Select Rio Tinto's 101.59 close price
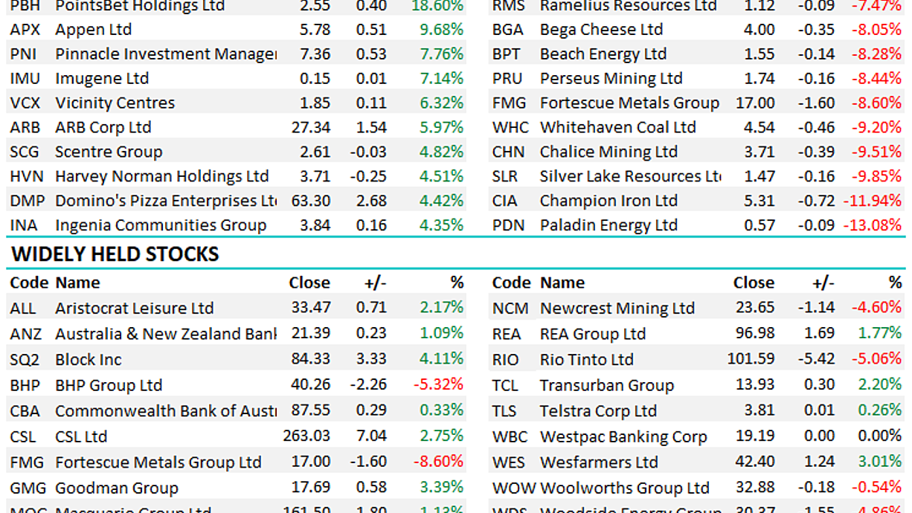912x513 pixels. click(x=751, y=359)
